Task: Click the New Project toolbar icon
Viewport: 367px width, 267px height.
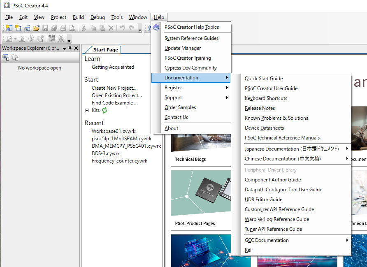Action: tap(9, 28)
